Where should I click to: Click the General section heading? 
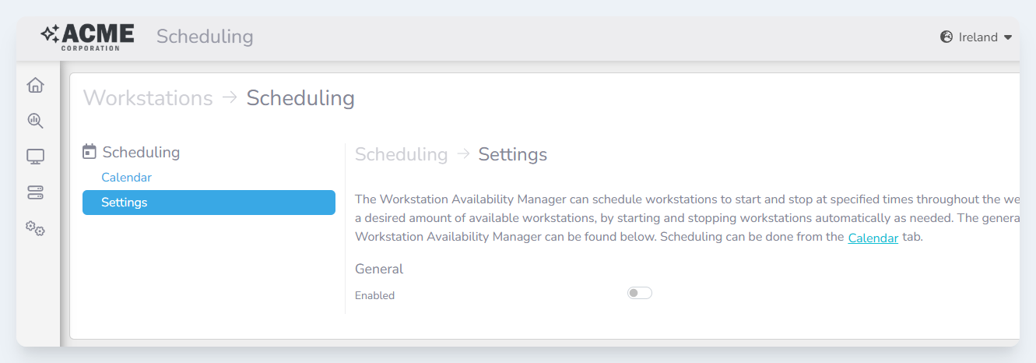point(379,269)
